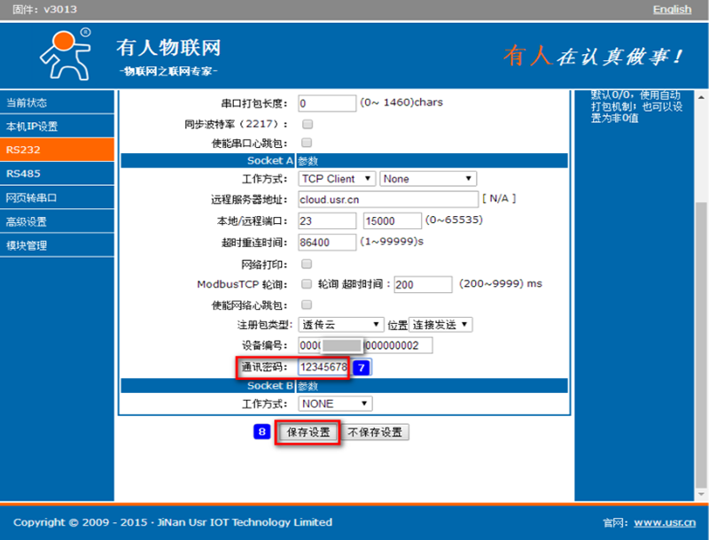Open the Socket B work mode NONE dropdown
The image size is (709, 540).
(335, 404)
